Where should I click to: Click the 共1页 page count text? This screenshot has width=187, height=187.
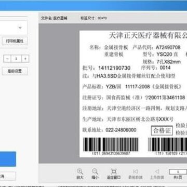[178, 177]
